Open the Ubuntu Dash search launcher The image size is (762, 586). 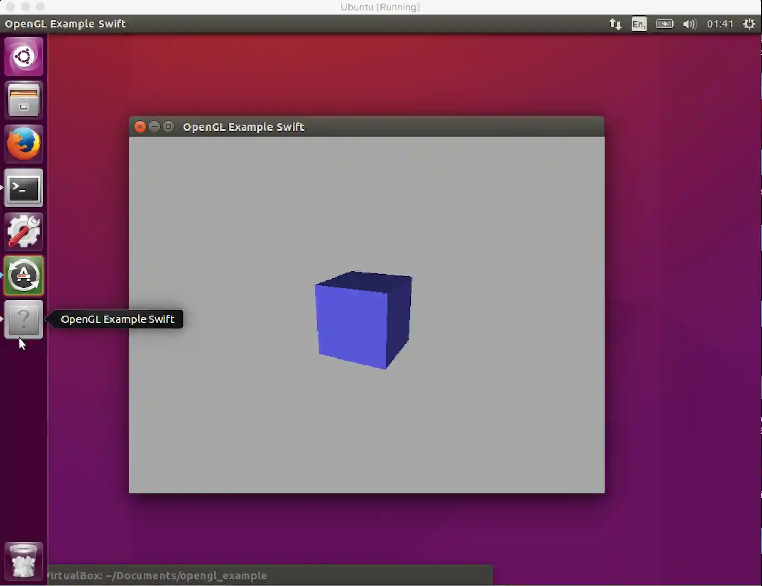24,57
